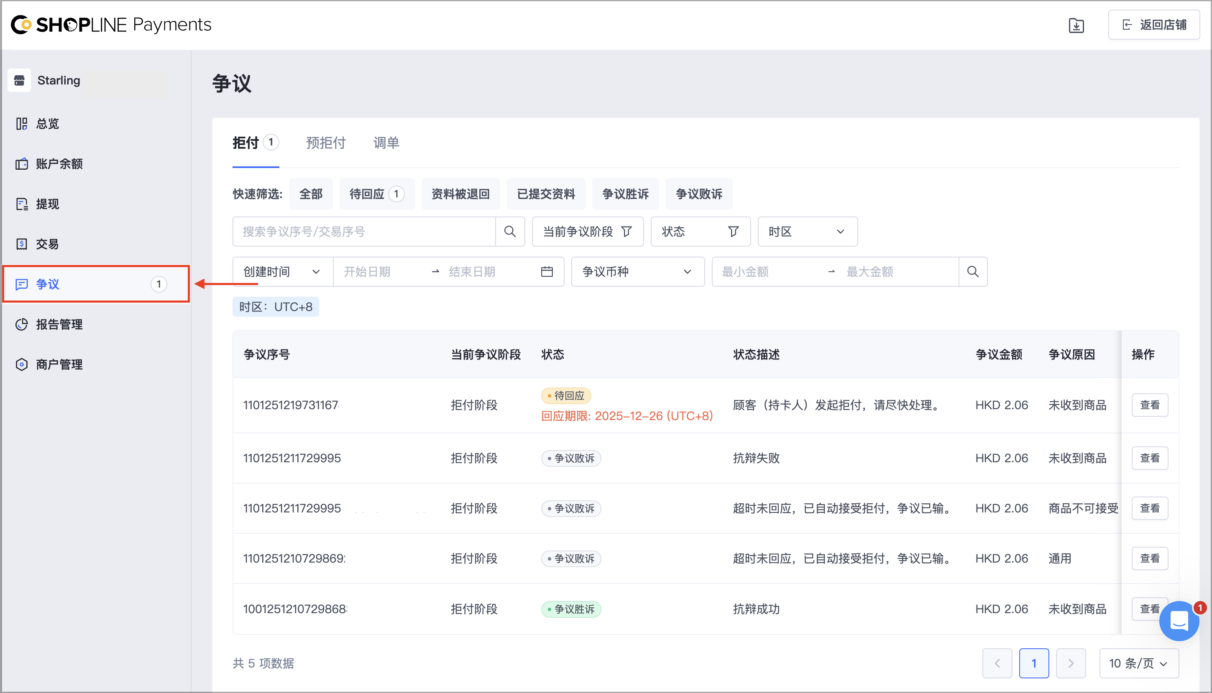Select the 资料被退回 quick filter
Image resolution: width=1212 pixels, height=693 pixels.
460,194
